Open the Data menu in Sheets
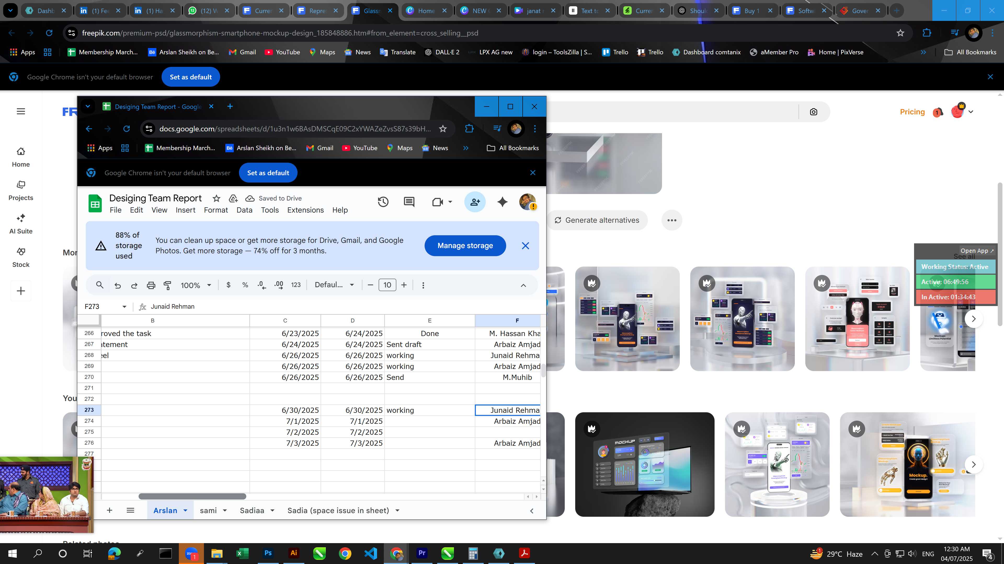1004x564 pixels. tap(244, 210)
